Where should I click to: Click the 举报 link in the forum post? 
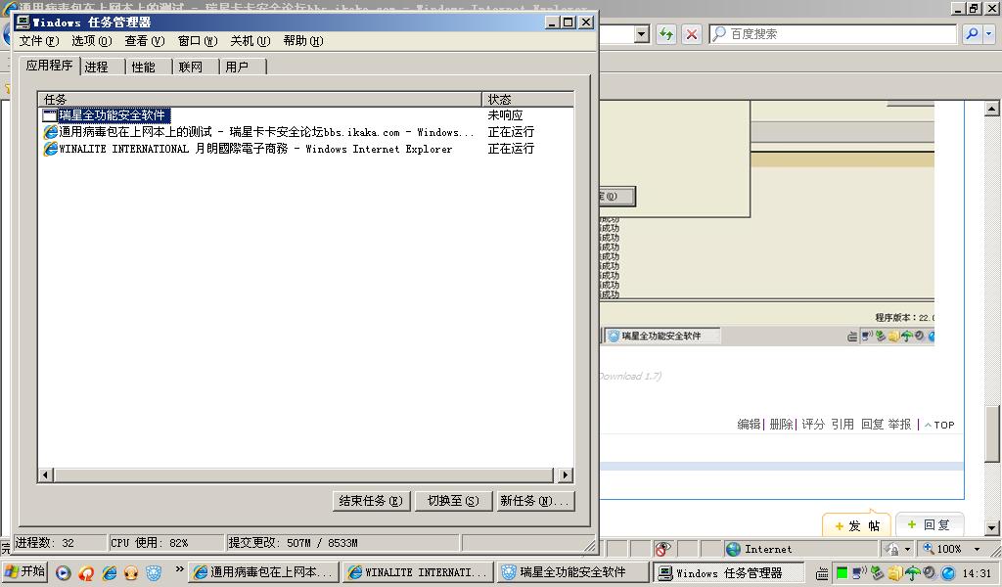point(899,425)
